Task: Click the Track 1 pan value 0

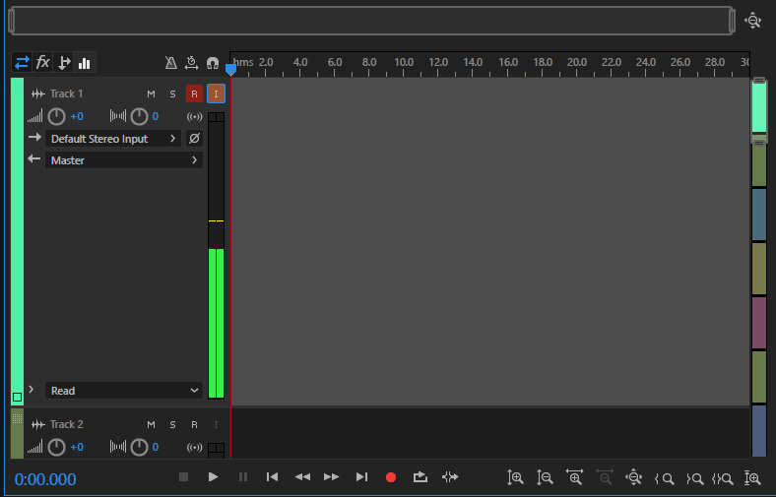Action: point(156,117)
